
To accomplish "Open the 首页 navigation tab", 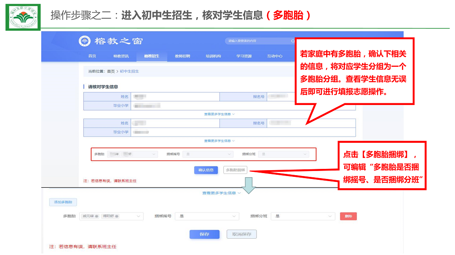I will (x=92, y=56).
